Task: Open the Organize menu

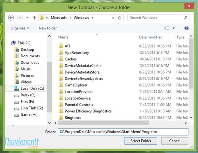Action: click(x=20, y=28)
